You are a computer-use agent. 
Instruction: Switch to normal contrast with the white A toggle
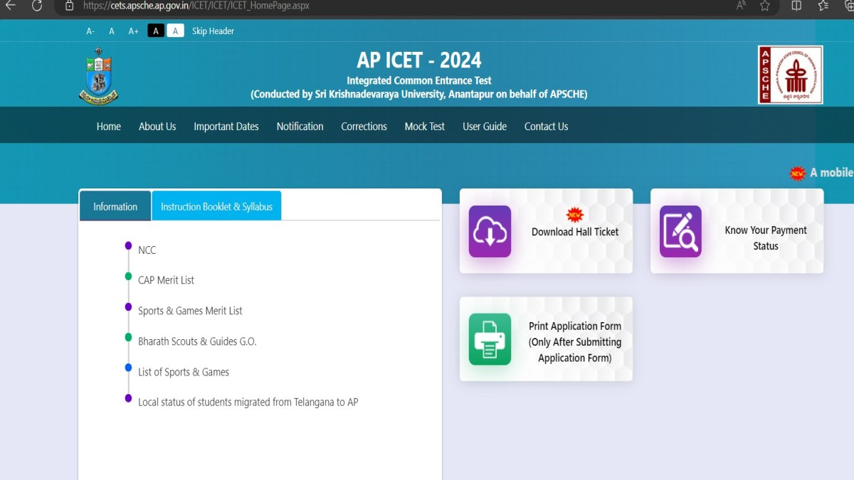point(174,30)
